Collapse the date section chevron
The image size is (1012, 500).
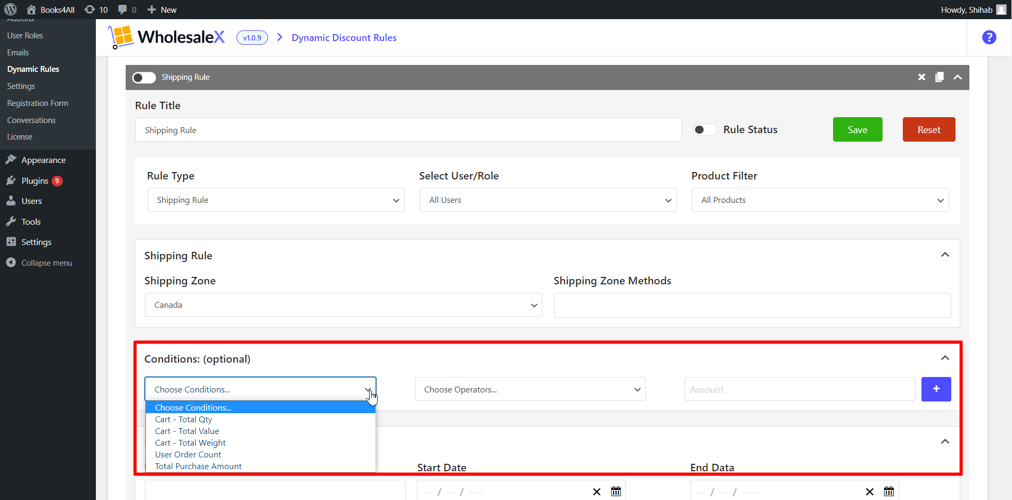[945, 441]
